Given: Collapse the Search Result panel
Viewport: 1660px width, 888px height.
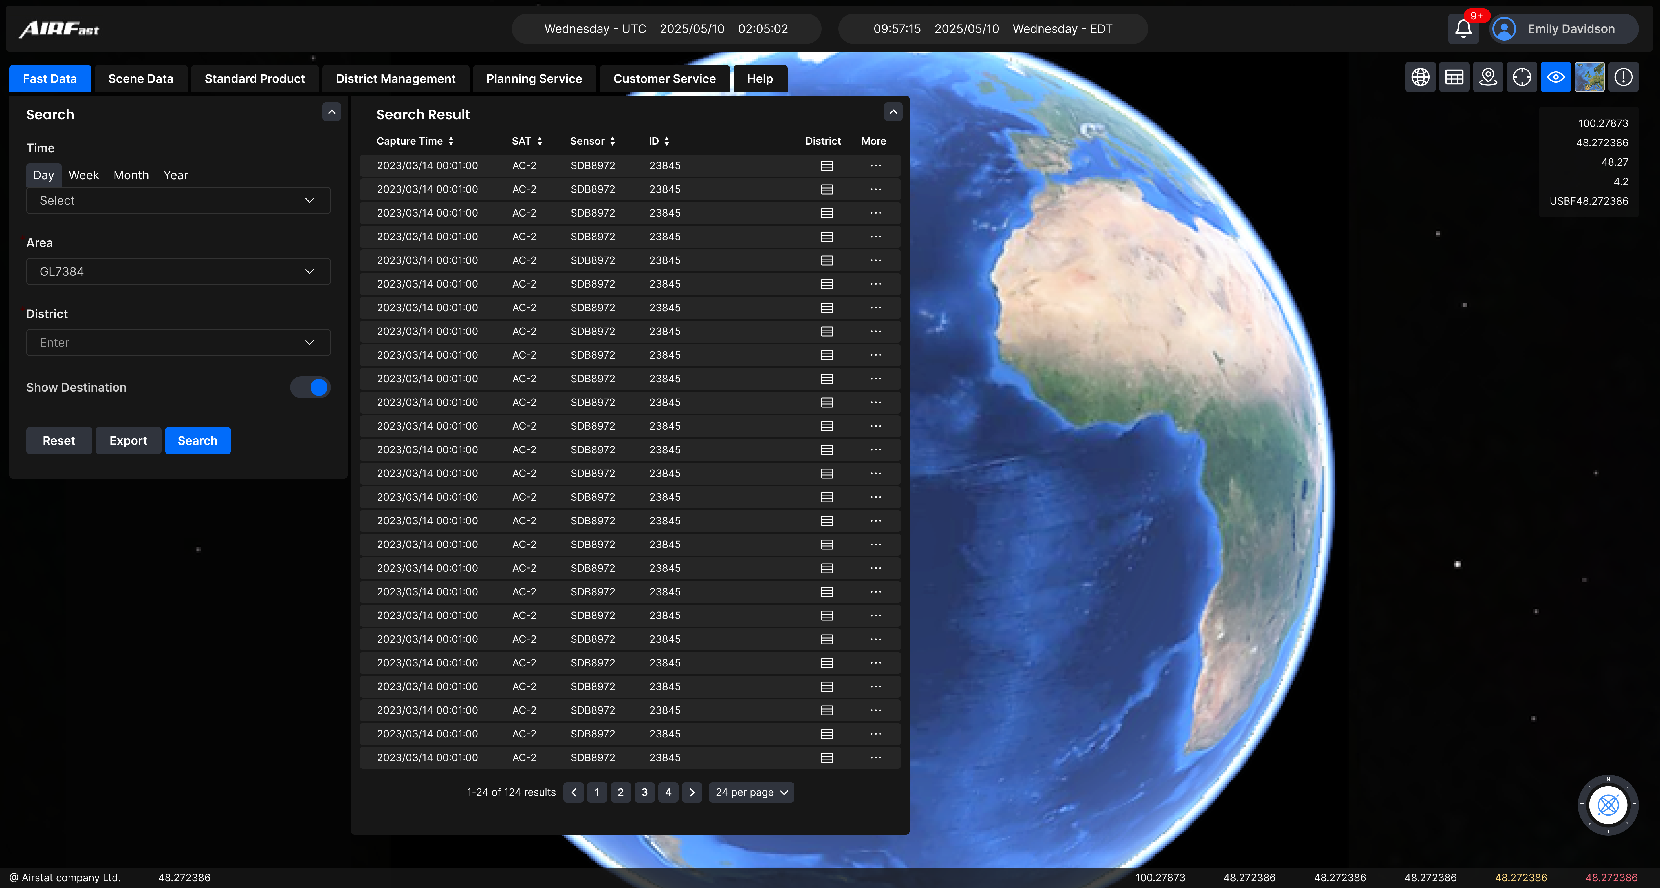Looking at the screenshot, I should [x=893, y=112].
